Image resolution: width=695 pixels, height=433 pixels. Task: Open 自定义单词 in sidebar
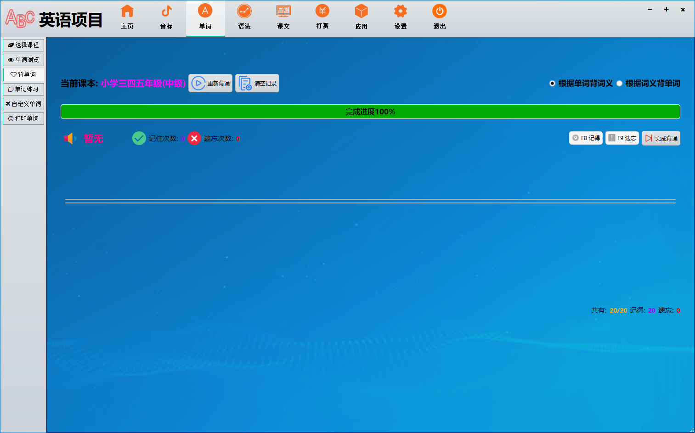pos(23,104)
